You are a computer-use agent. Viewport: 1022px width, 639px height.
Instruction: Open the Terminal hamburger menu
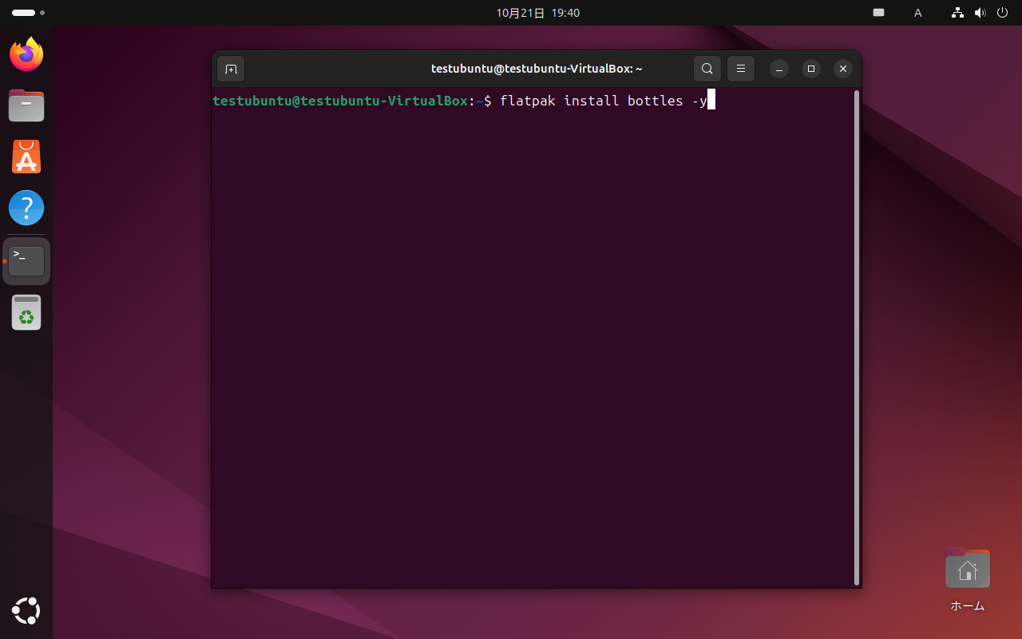tap(740, 69)
